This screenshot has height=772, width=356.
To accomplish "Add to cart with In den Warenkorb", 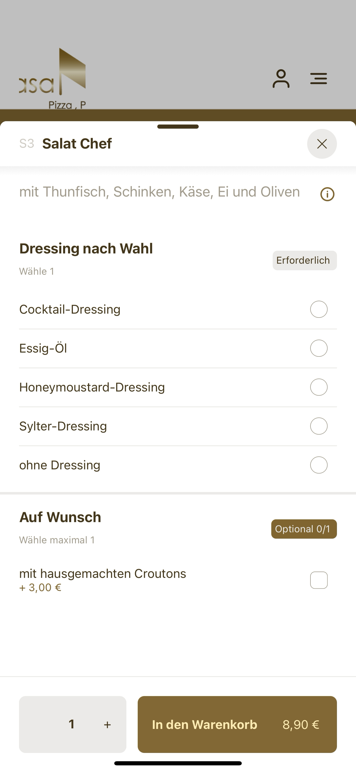I will tap(237, 724).
